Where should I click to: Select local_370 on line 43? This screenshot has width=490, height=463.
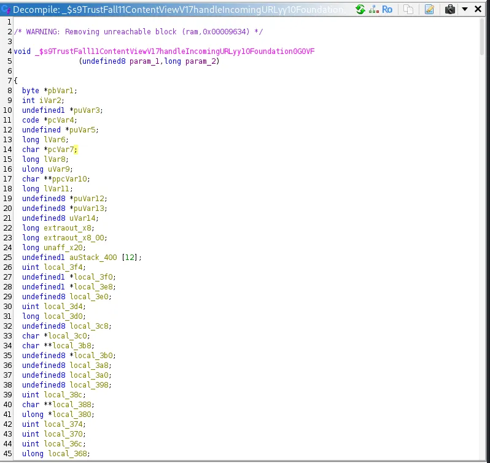[x=63, y=435]
